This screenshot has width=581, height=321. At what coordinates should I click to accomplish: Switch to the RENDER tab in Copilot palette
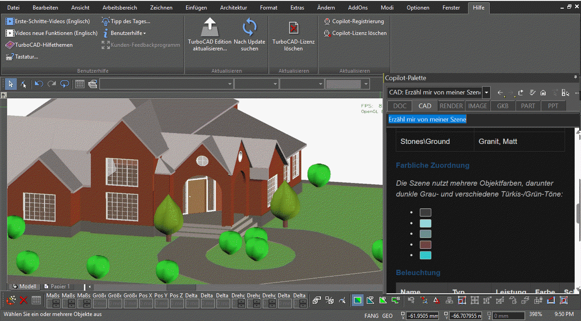451,106
